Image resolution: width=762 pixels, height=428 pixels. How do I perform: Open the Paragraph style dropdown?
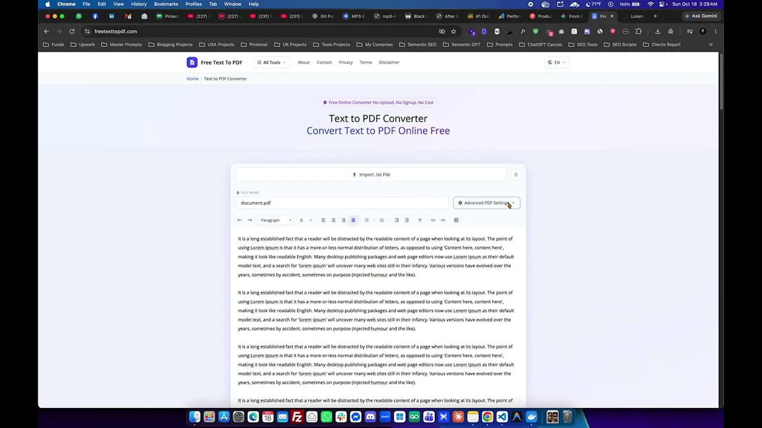(276, 220)
